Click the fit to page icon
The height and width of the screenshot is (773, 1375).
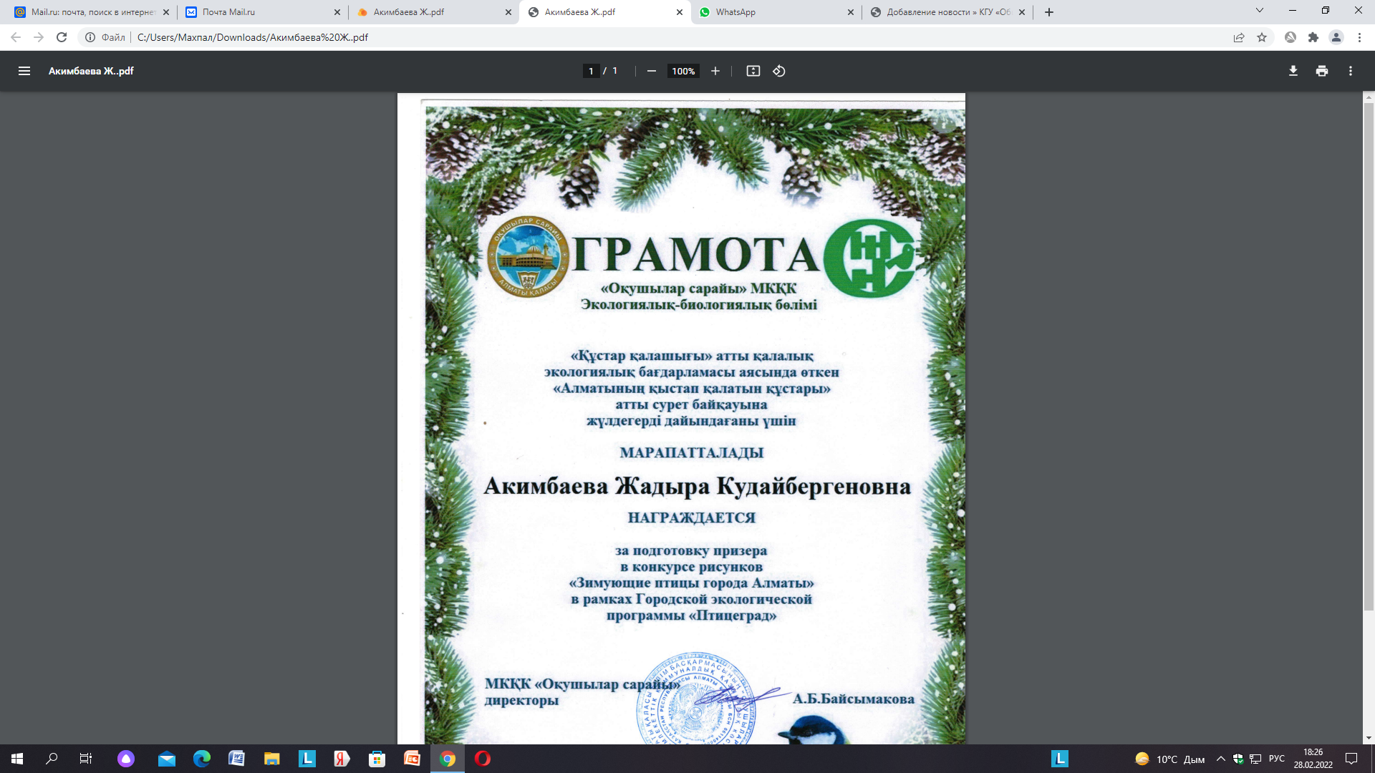pyautogui.click(x=753, y=71)
